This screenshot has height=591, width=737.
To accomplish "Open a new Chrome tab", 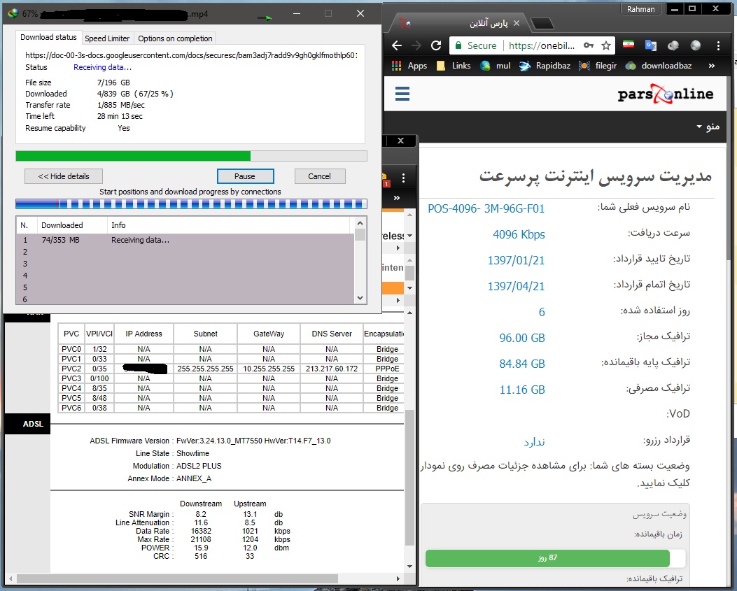I will coord(542,24).
